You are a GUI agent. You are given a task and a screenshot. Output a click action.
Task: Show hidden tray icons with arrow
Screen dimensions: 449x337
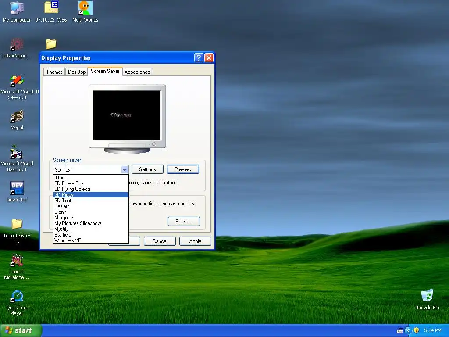408,330
